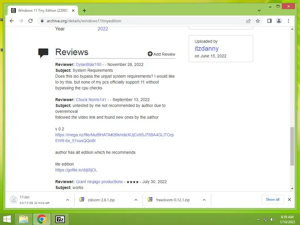Click the page scrollbar thumb

tap(292, 146)
